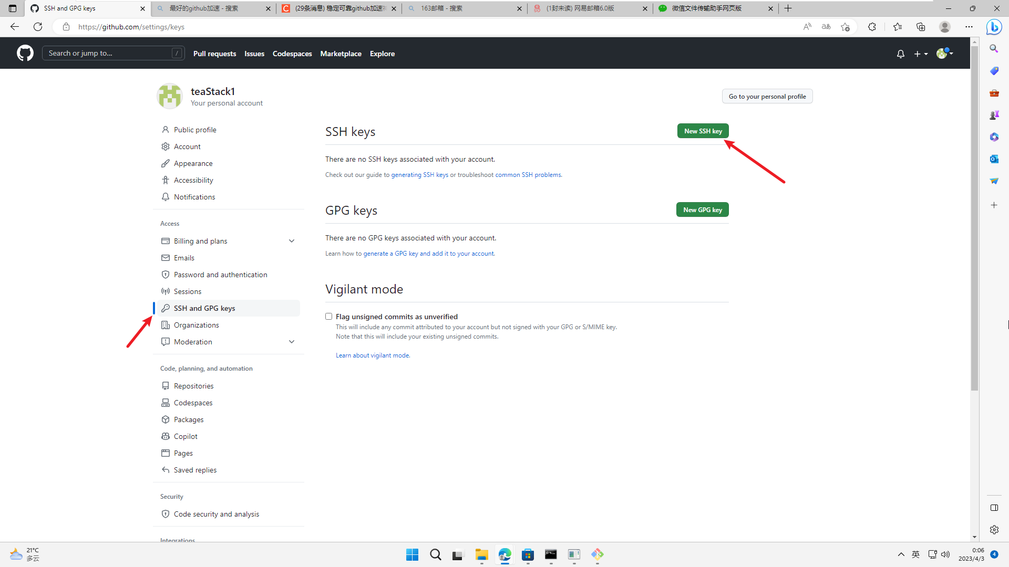Open the browser extensions puzzle icon
The width and height of the screenshot is (1009, 567).
[872, 27]
